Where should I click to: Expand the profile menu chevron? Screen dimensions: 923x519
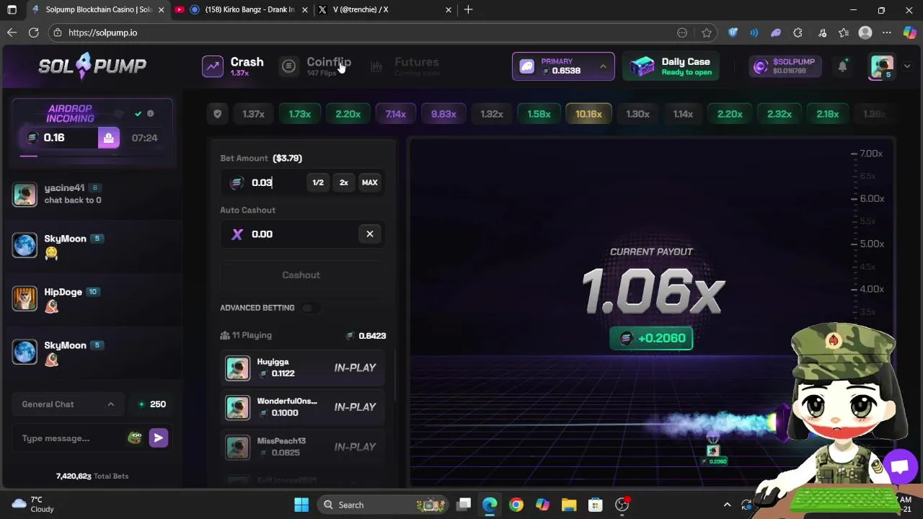click(906, 66)
